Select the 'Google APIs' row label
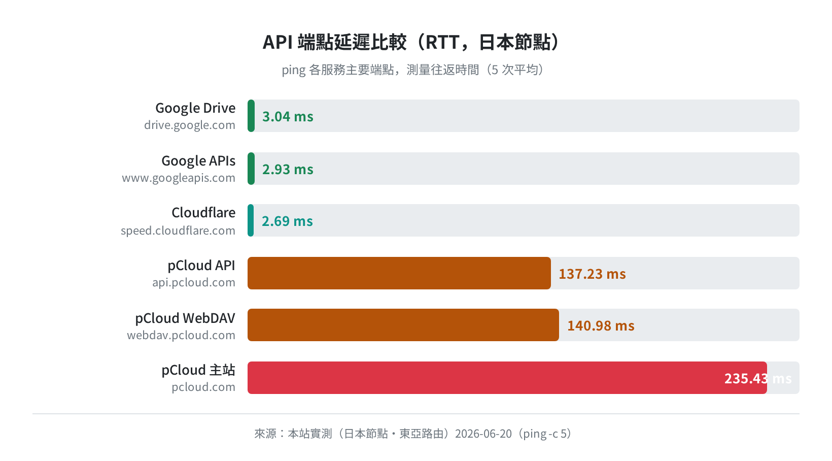 pyautogui.click(x=198, y=161)
